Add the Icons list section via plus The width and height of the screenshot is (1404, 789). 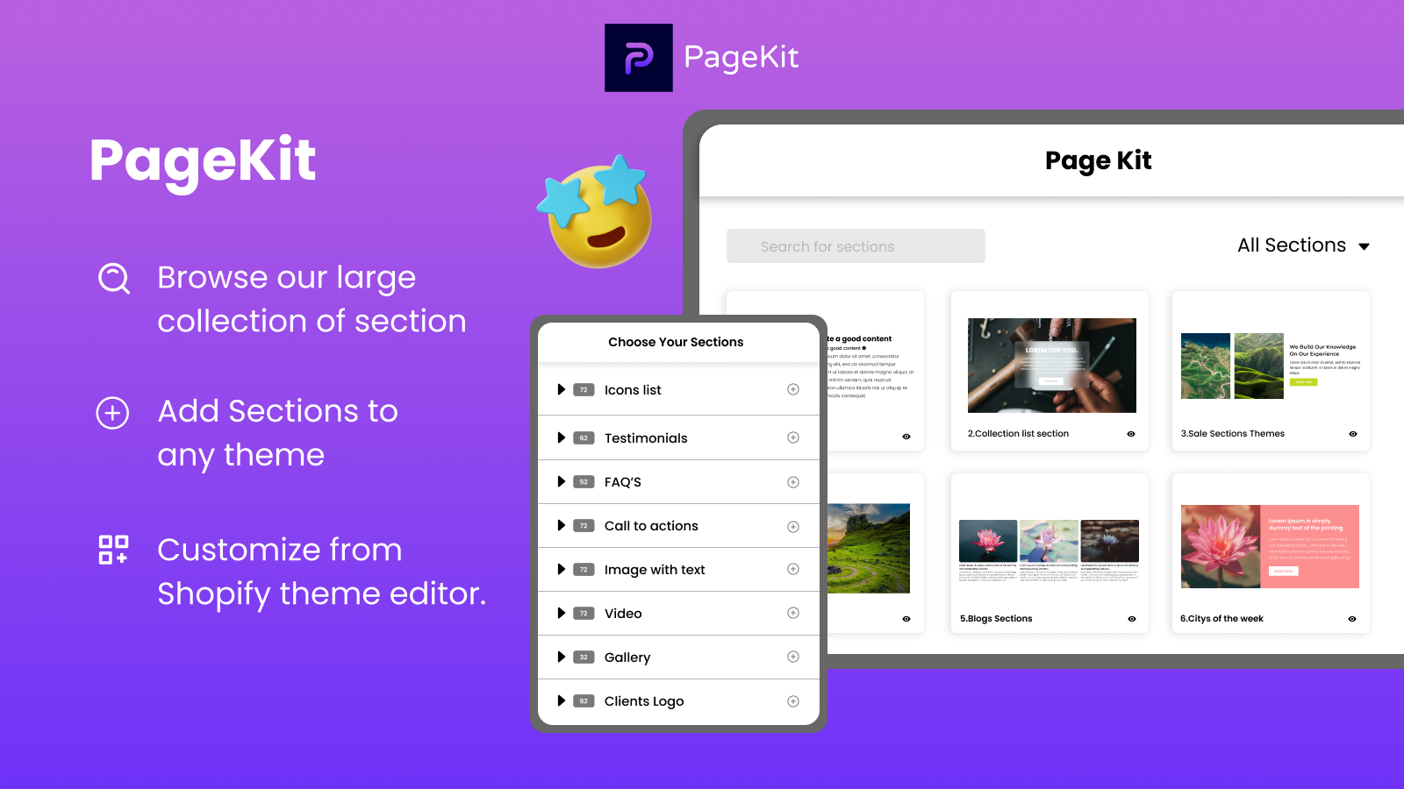pyautogui.click(x=793, y=389)
